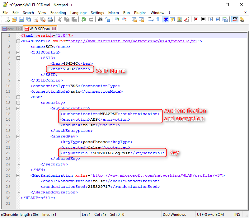Start recording a macro
The height and width of the screenshot is (218, 249).
coord(196,19)
